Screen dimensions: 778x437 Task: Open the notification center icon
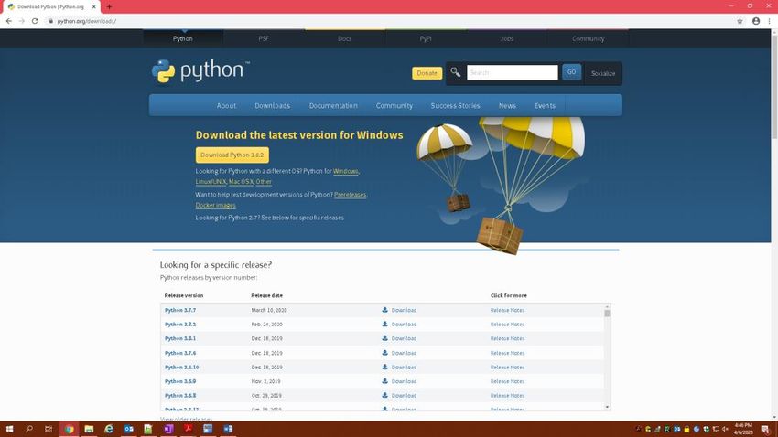coord(765,429)
